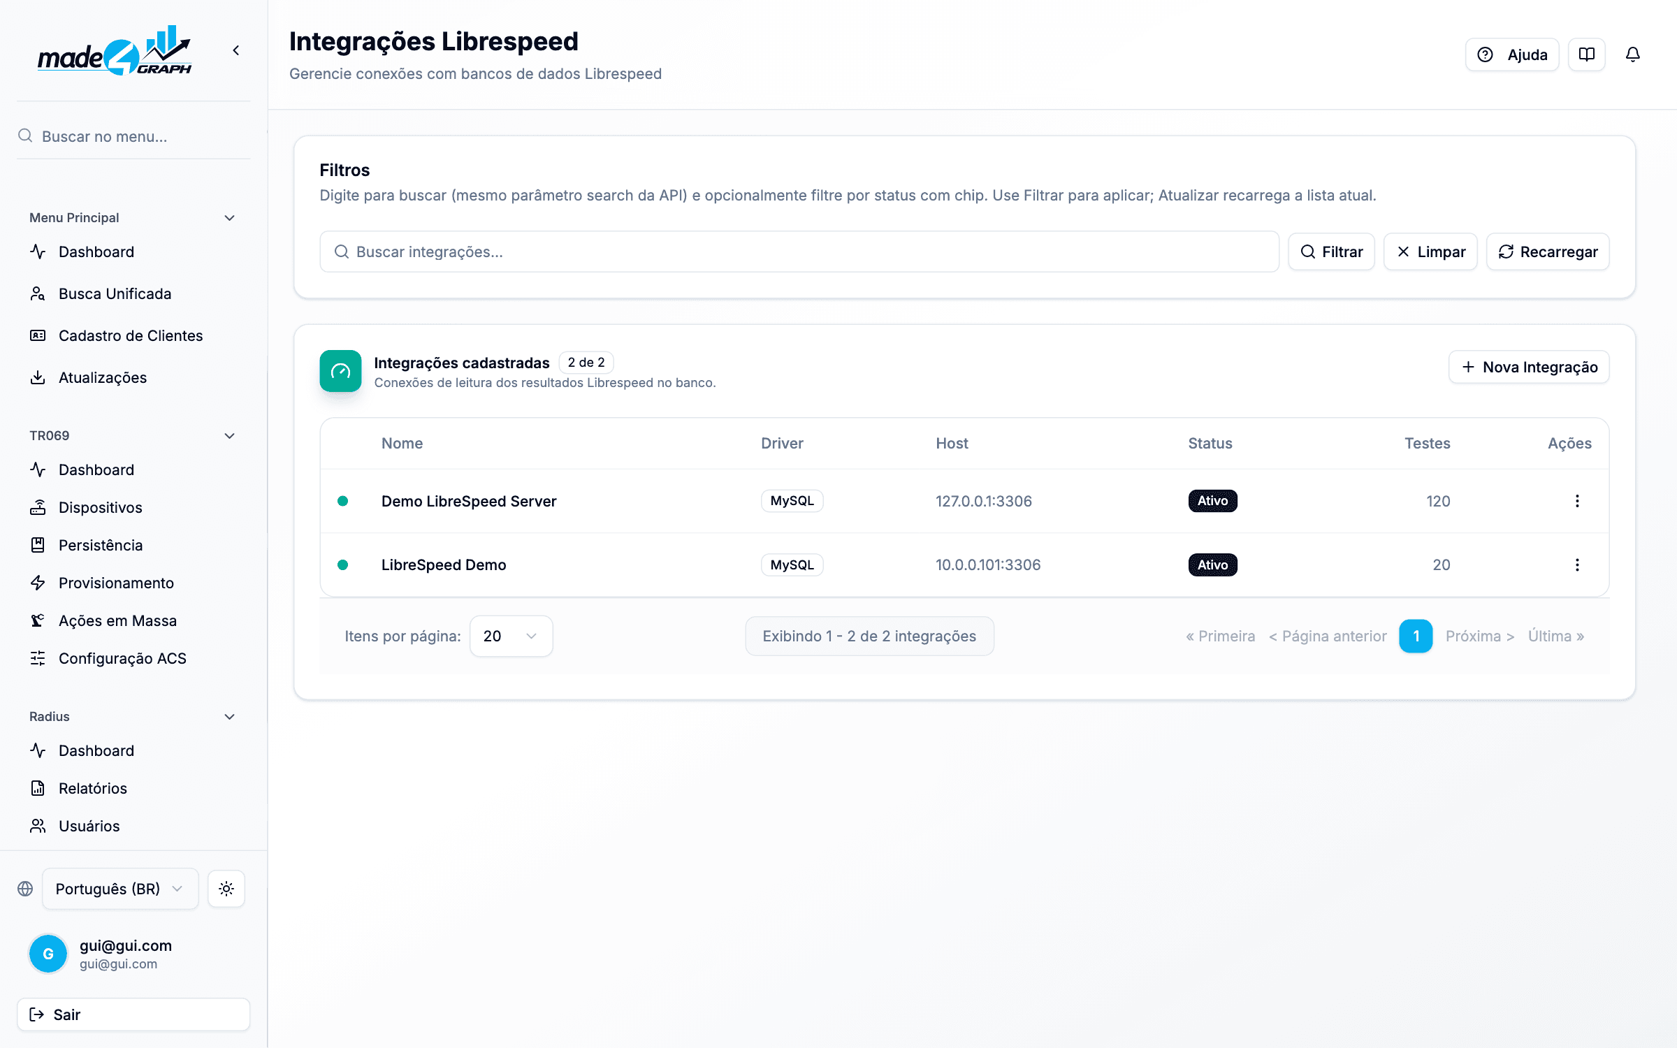Click host 10.0.0.101:3306
This screenshot has width=1677, height=1048.
point(988,565)
